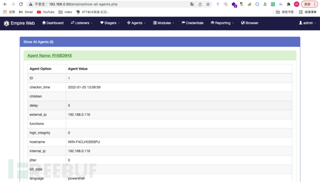Open the translate page icon in address bar
320x182 pixels.
(192, 4)
